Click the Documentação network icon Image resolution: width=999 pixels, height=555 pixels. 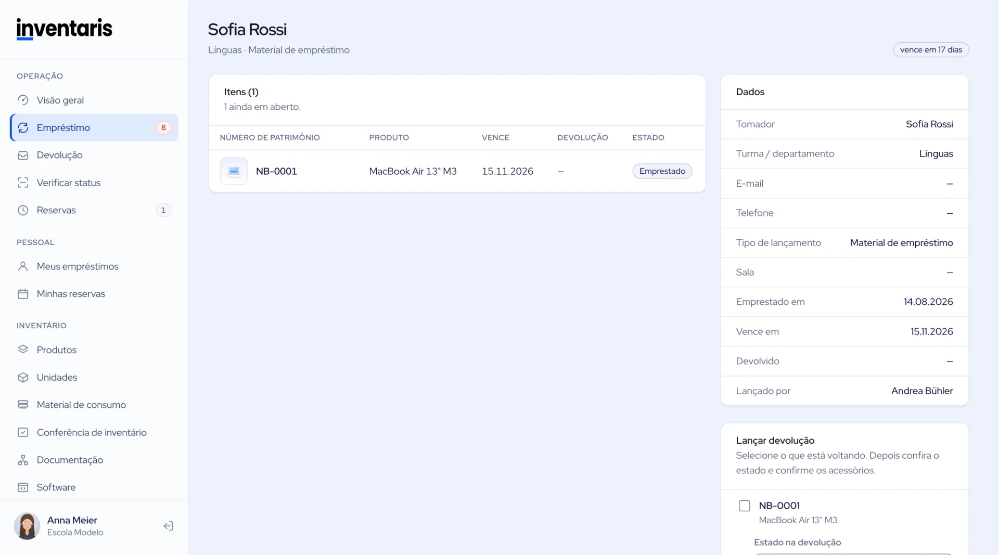(23, 460)
